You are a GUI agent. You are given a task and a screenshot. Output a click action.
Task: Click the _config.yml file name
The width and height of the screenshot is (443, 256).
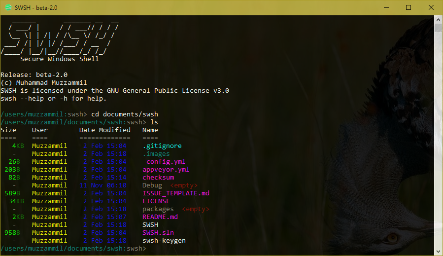pyautogui.click(x=164, y=162)
